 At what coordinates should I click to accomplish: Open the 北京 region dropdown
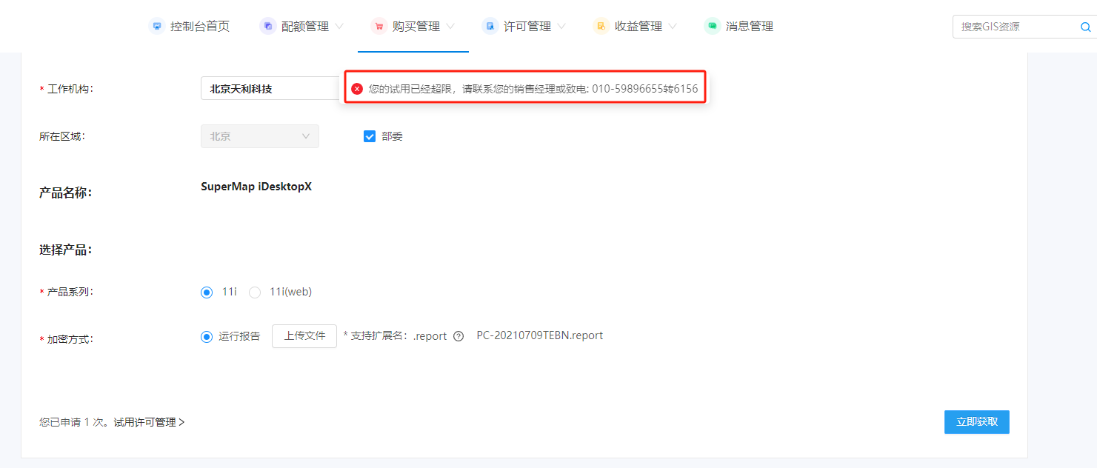pos(260,136)
